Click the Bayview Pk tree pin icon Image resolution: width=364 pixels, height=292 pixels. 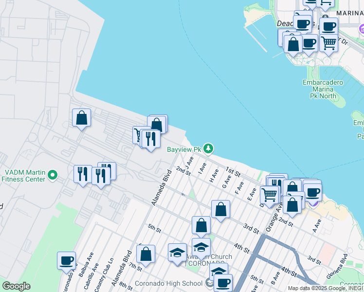tap(208, 148)
